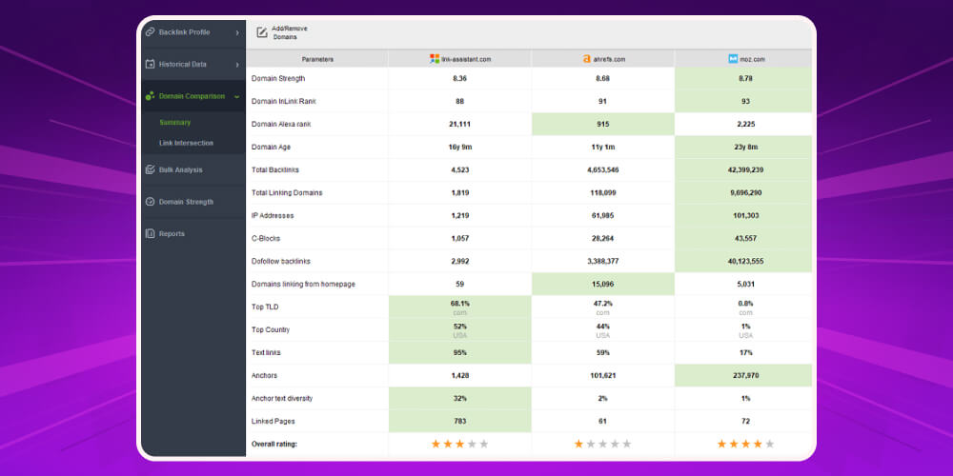Click the Anchors row label
The height and width of the screenshot is (476, 953).
click(x=264, y=375)
